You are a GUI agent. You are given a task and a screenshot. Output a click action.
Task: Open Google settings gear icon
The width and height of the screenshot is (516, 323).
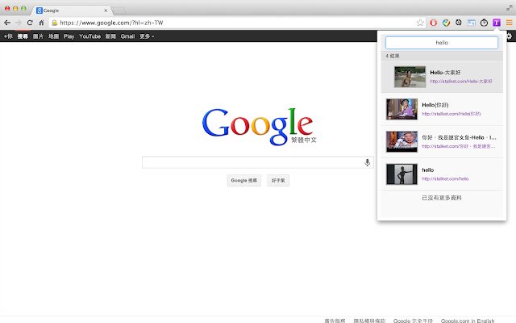click(510, 36)
